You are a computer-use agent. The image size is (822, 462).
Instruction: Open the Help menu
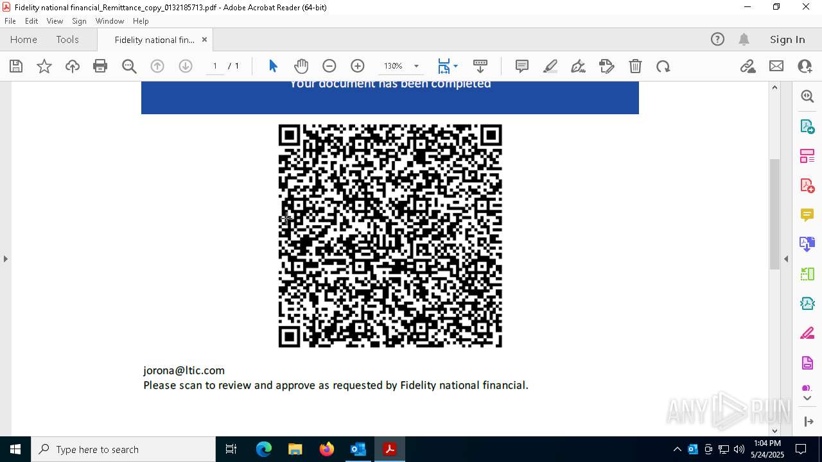coord(141,21)
